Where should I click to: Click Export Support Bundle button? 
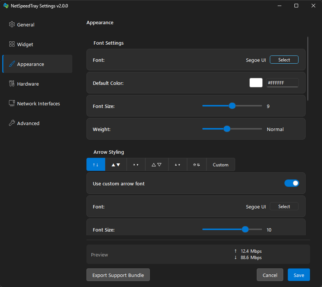pos(118,275)
